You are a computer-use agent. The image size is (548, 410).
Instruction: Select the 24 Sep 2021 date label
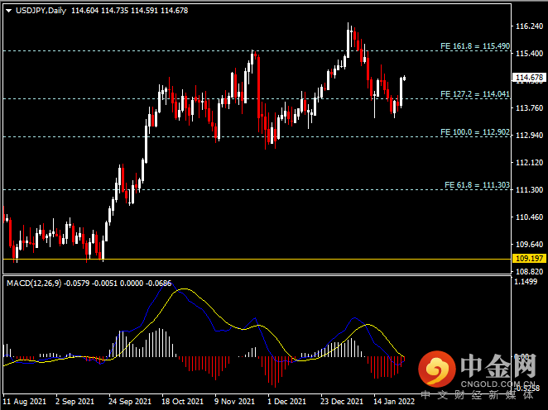click(130, 402)
